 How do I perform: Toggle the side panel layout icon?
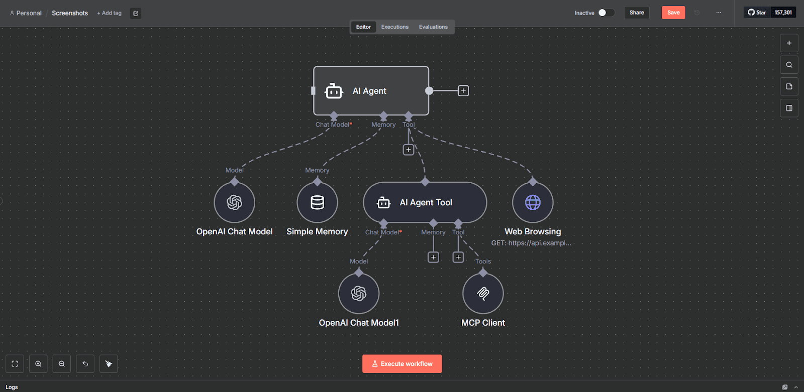click(789, 108)
